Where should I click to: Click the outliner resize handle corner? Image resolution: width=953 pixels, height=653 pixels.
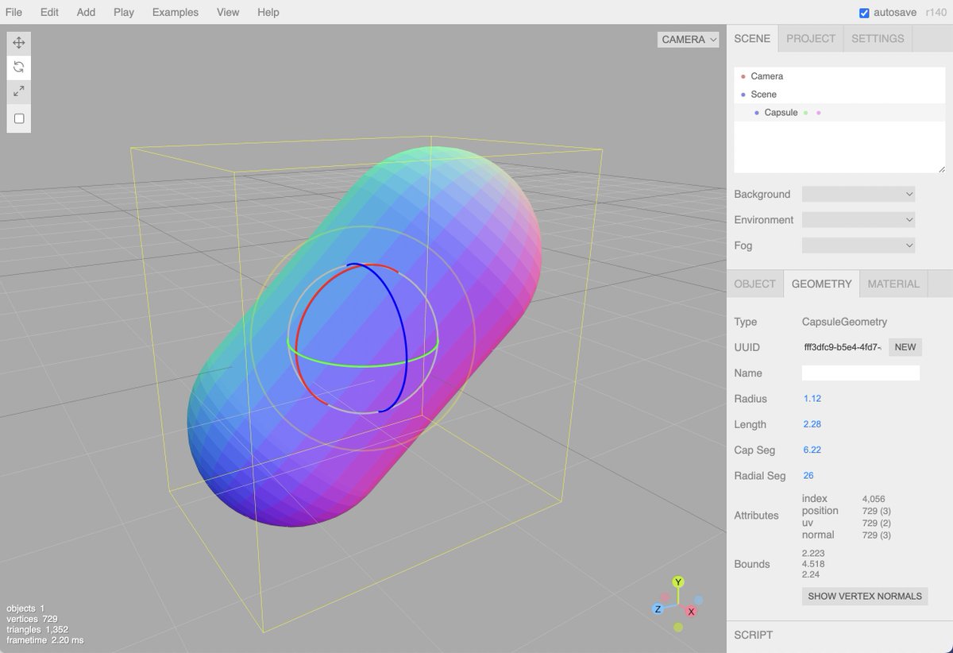pos(942,169)
